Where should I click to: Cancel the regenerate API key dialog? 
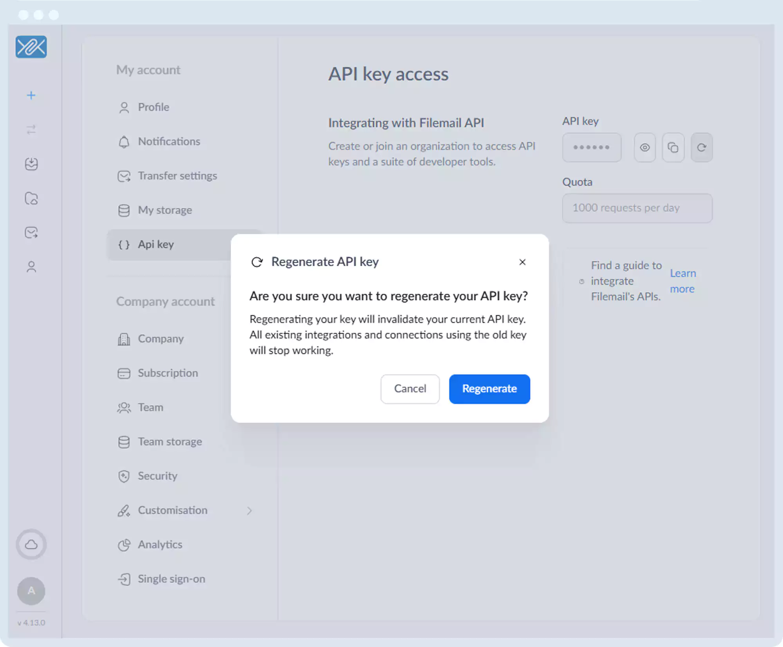click(410, 389)
